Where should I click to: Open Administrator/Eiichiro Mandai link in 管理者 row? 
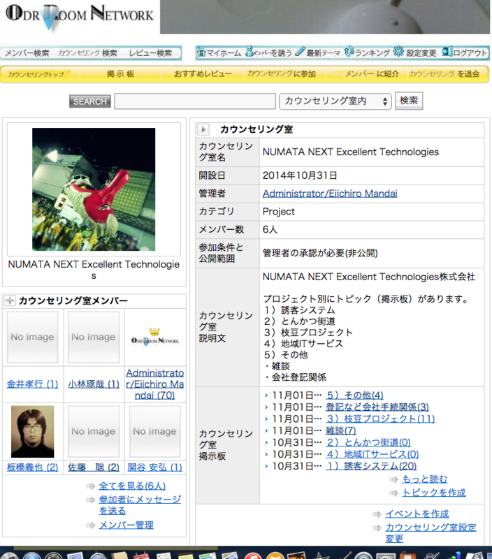[x=330, y=194]
